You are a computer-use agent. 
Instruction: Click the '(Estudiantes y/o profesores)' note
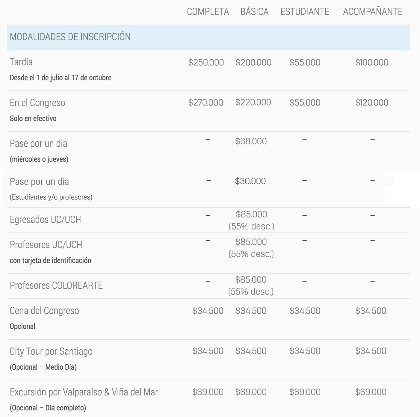[x=51, y=197]
